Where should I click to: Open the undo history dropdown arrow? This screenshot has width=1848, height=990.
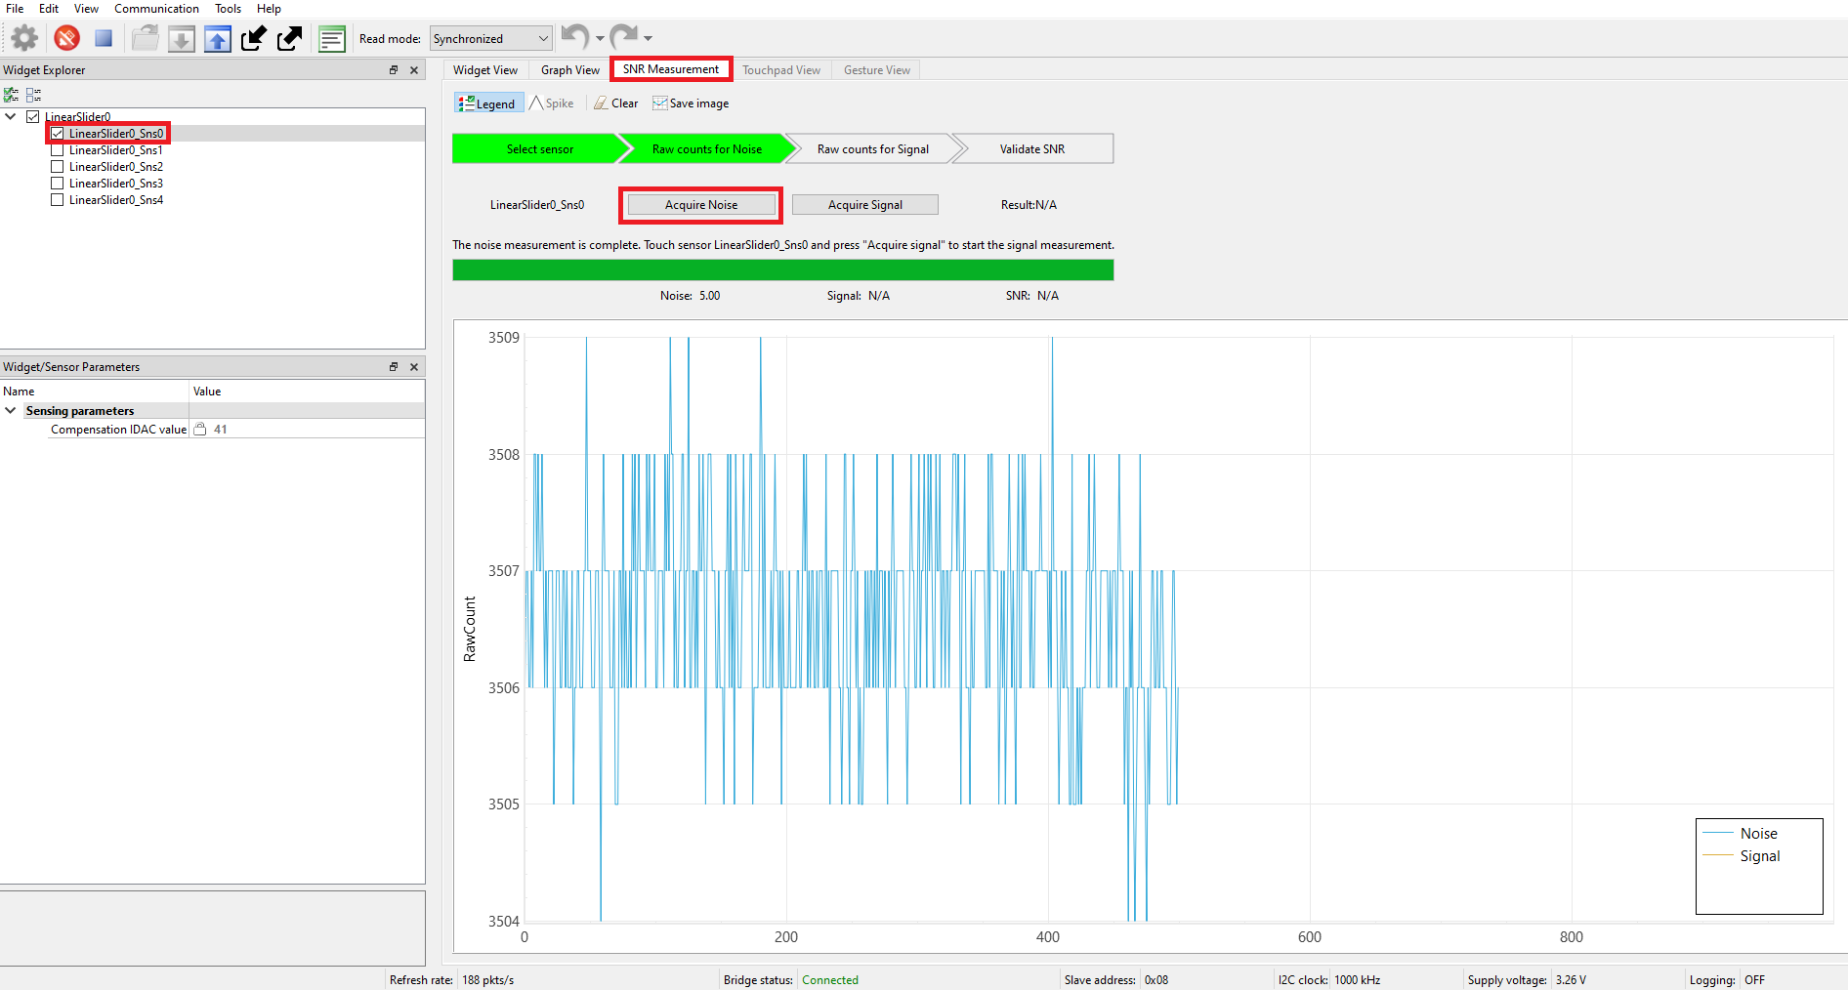600,39
